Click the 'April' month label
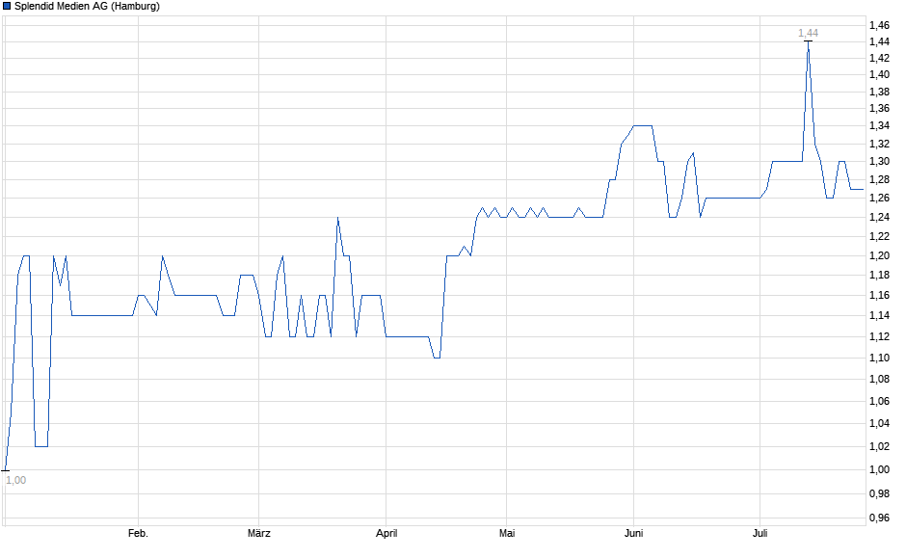This screenshot has height=558, width=906. coord(386,534)
